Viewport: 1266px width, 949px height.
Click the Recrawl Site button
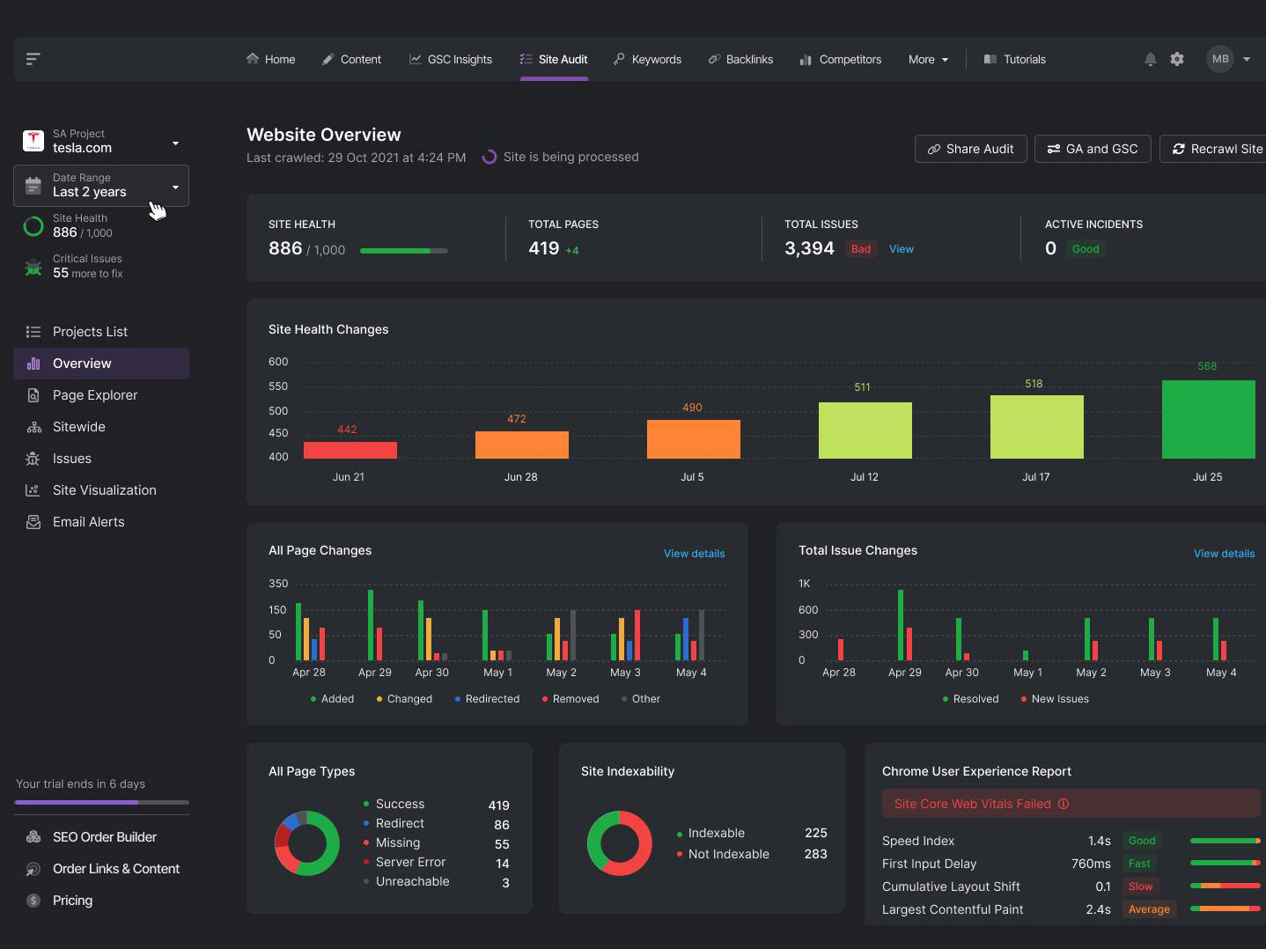point(1213,149)
